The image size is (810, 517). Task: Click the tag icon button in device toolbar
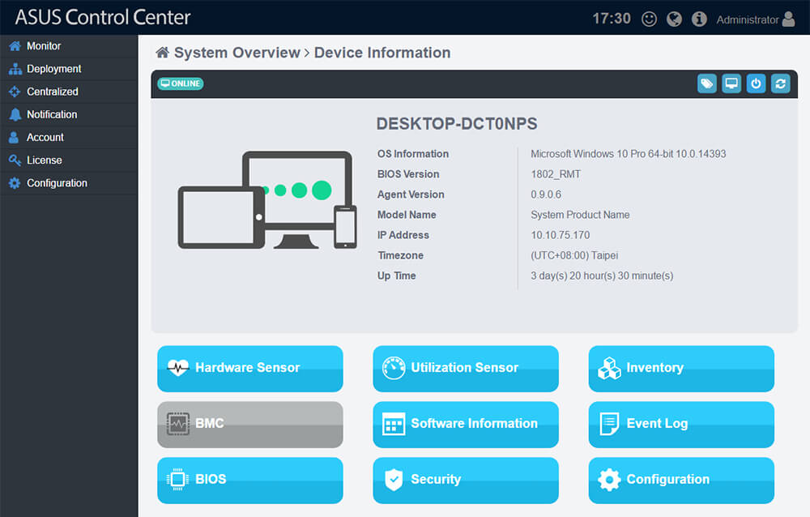[706, 83]
